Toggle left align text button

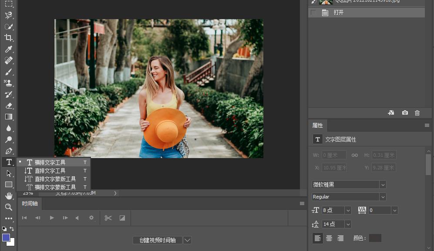(x=318, y=238)
